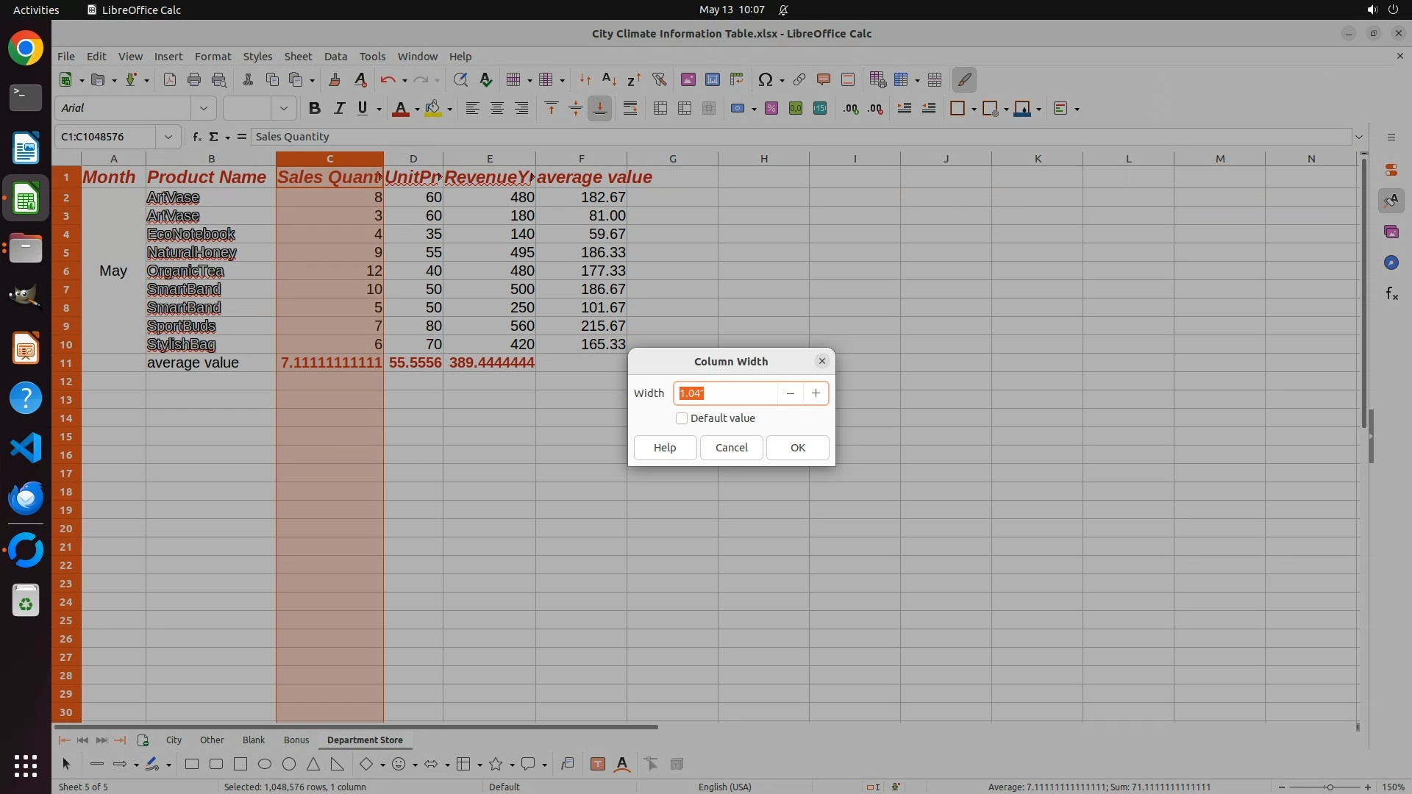Click the AutoFilter icon in toolbar
Viewport: 1412px width, 794px height.
click(659, 79)
